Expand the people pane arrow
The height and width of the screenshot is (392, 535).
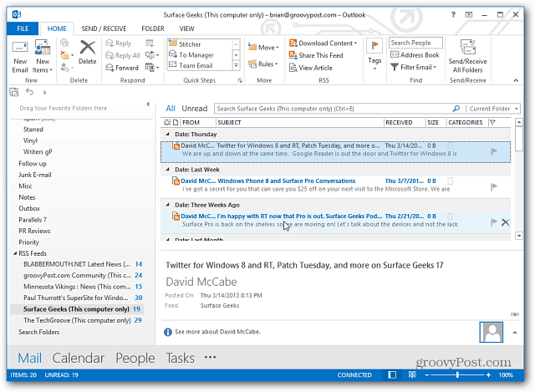[x=515, y=333]
